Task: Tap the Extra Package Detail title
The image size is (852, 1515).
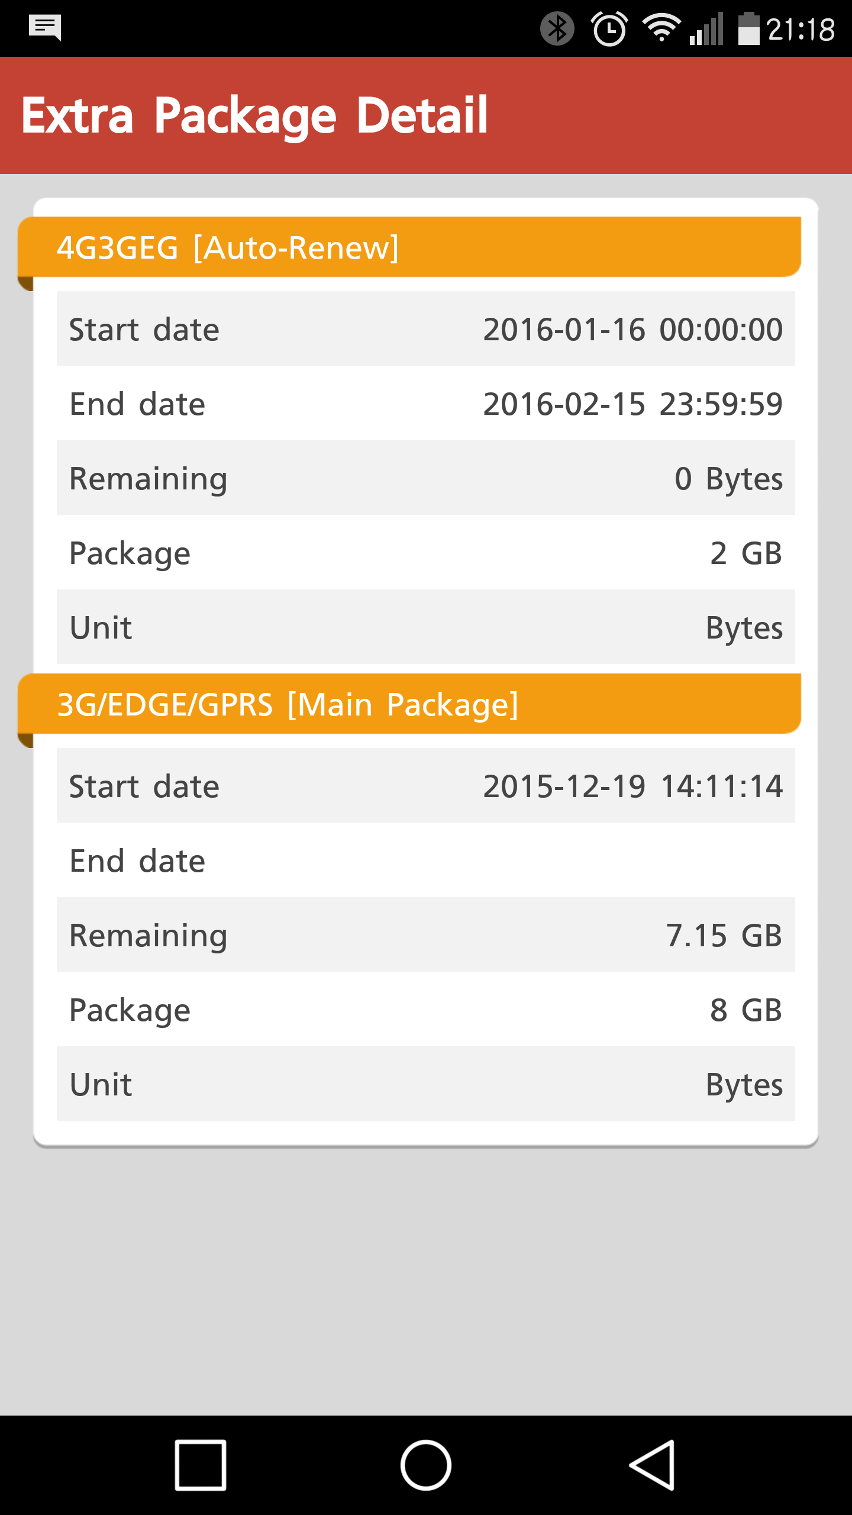Action: [254, 115]
